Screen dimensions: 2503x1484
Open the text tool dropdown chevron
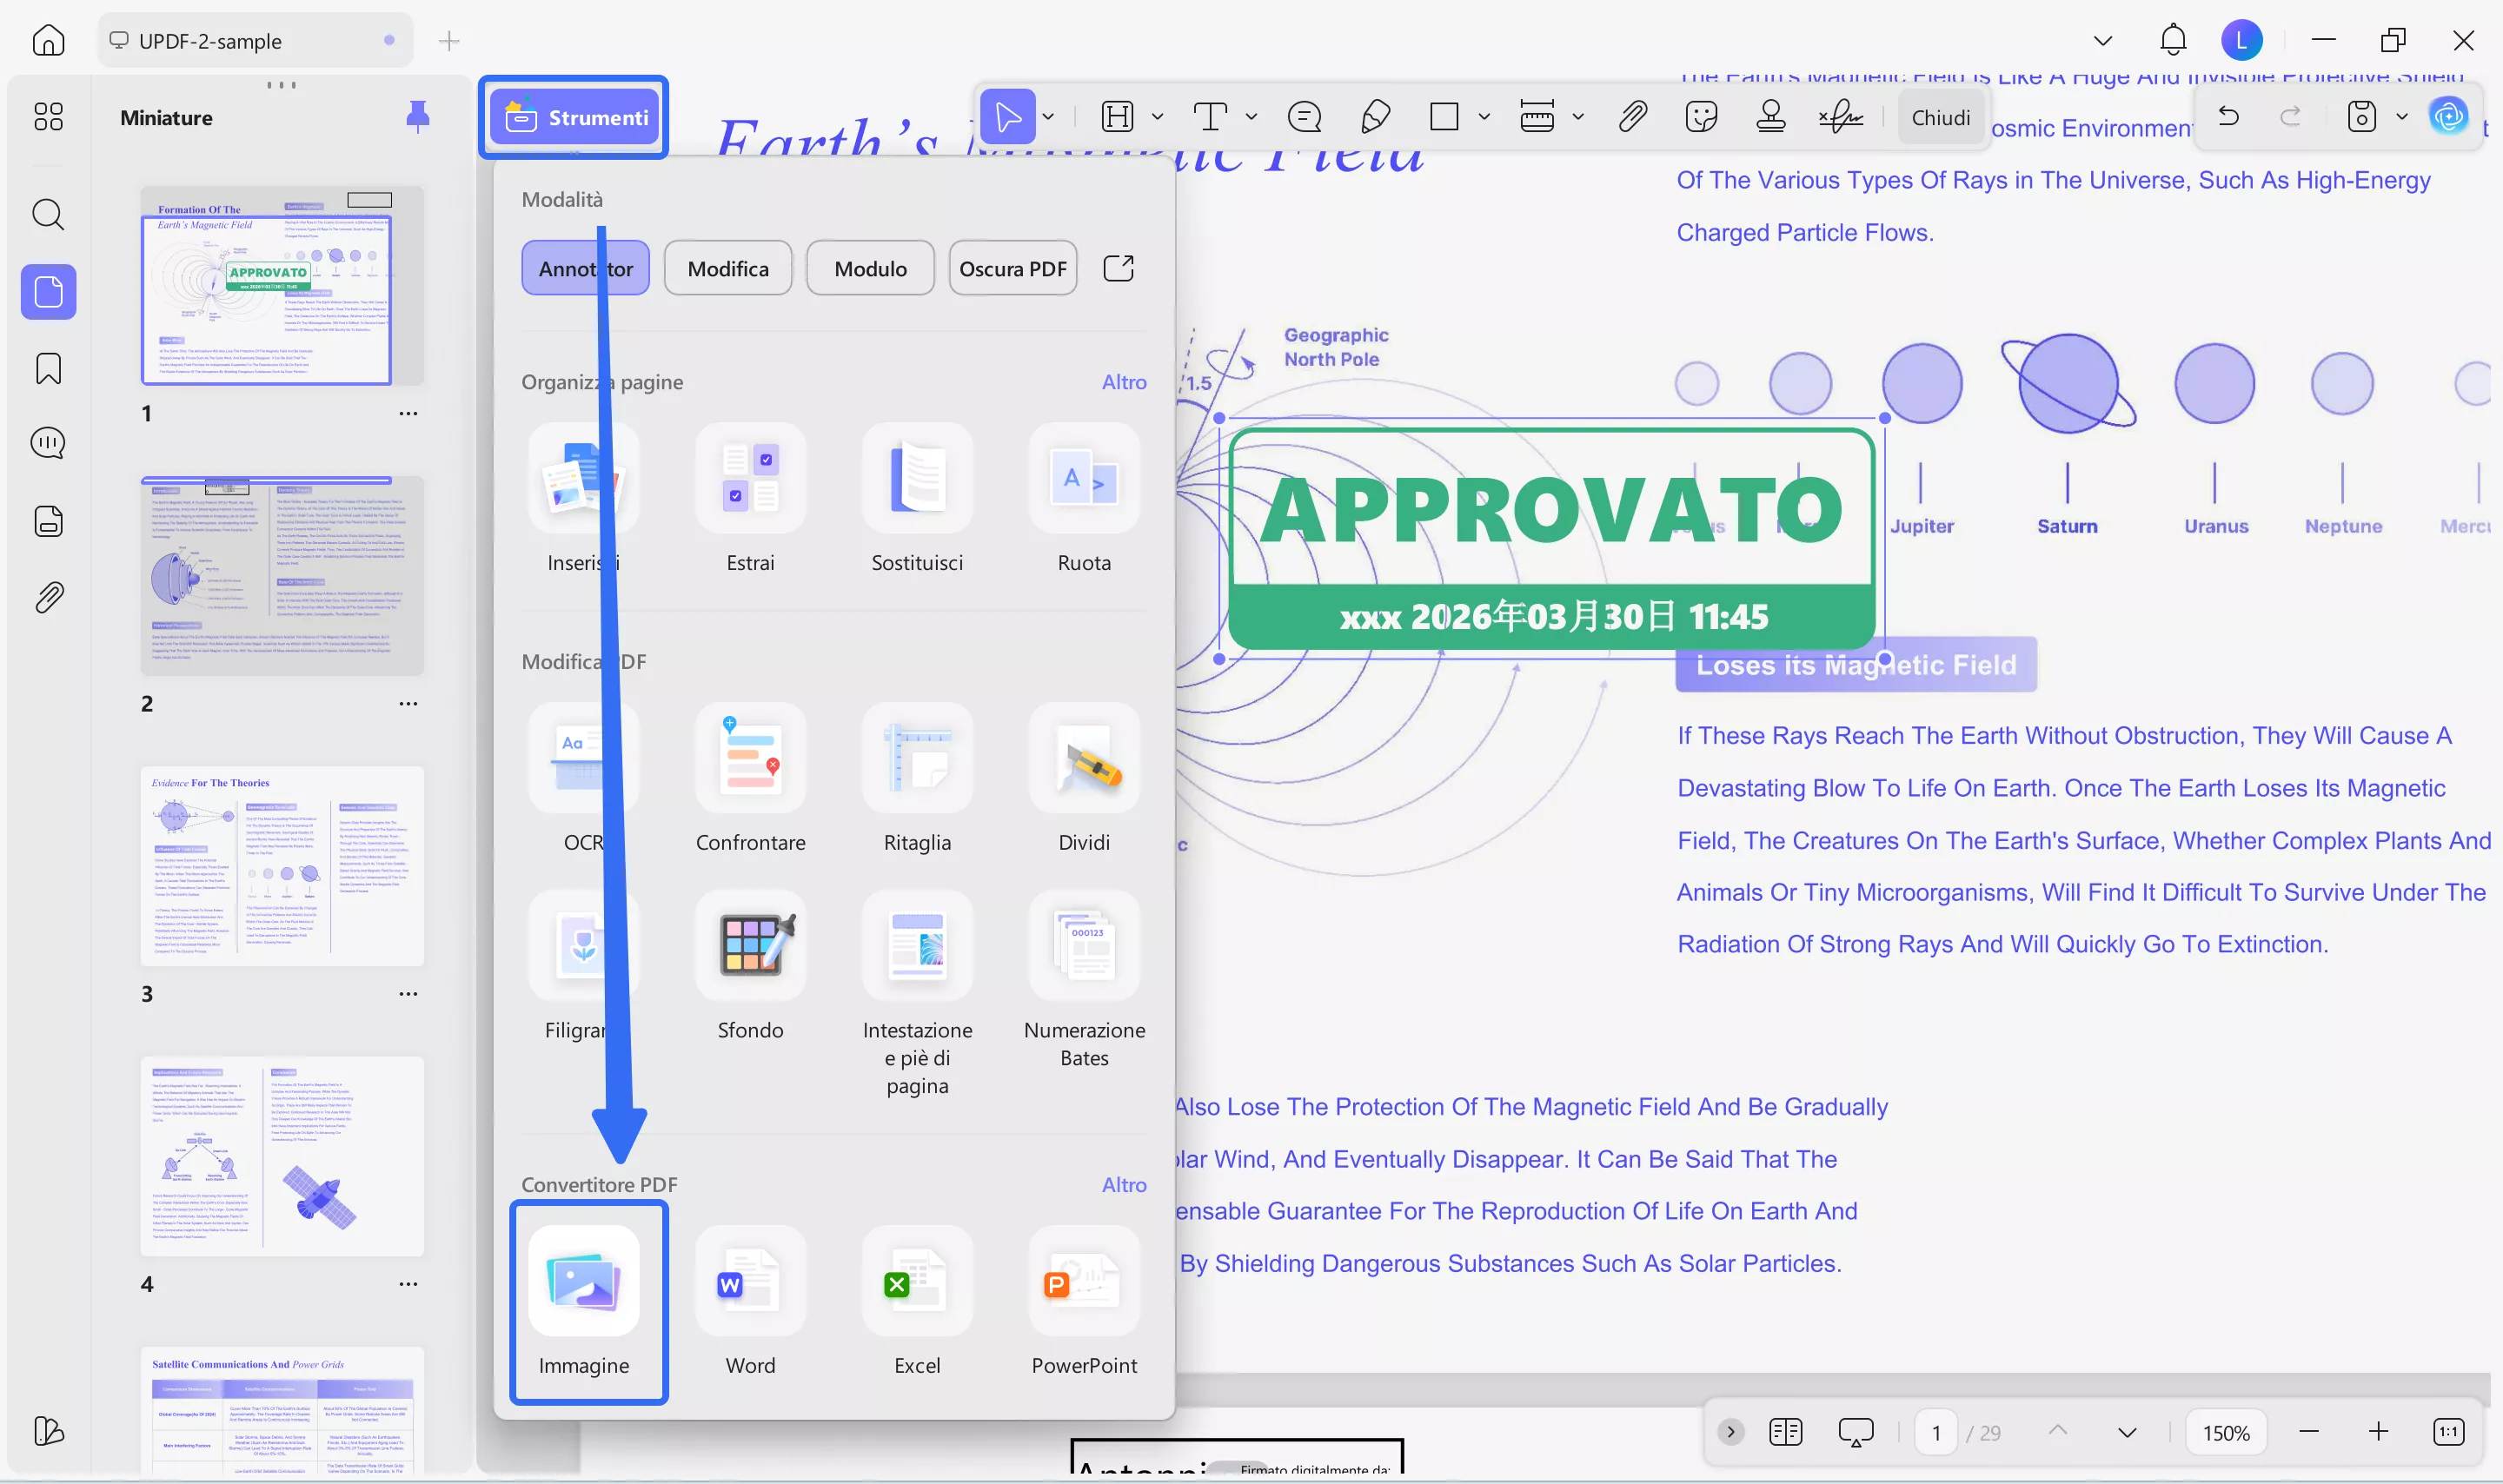(1251, 116)
